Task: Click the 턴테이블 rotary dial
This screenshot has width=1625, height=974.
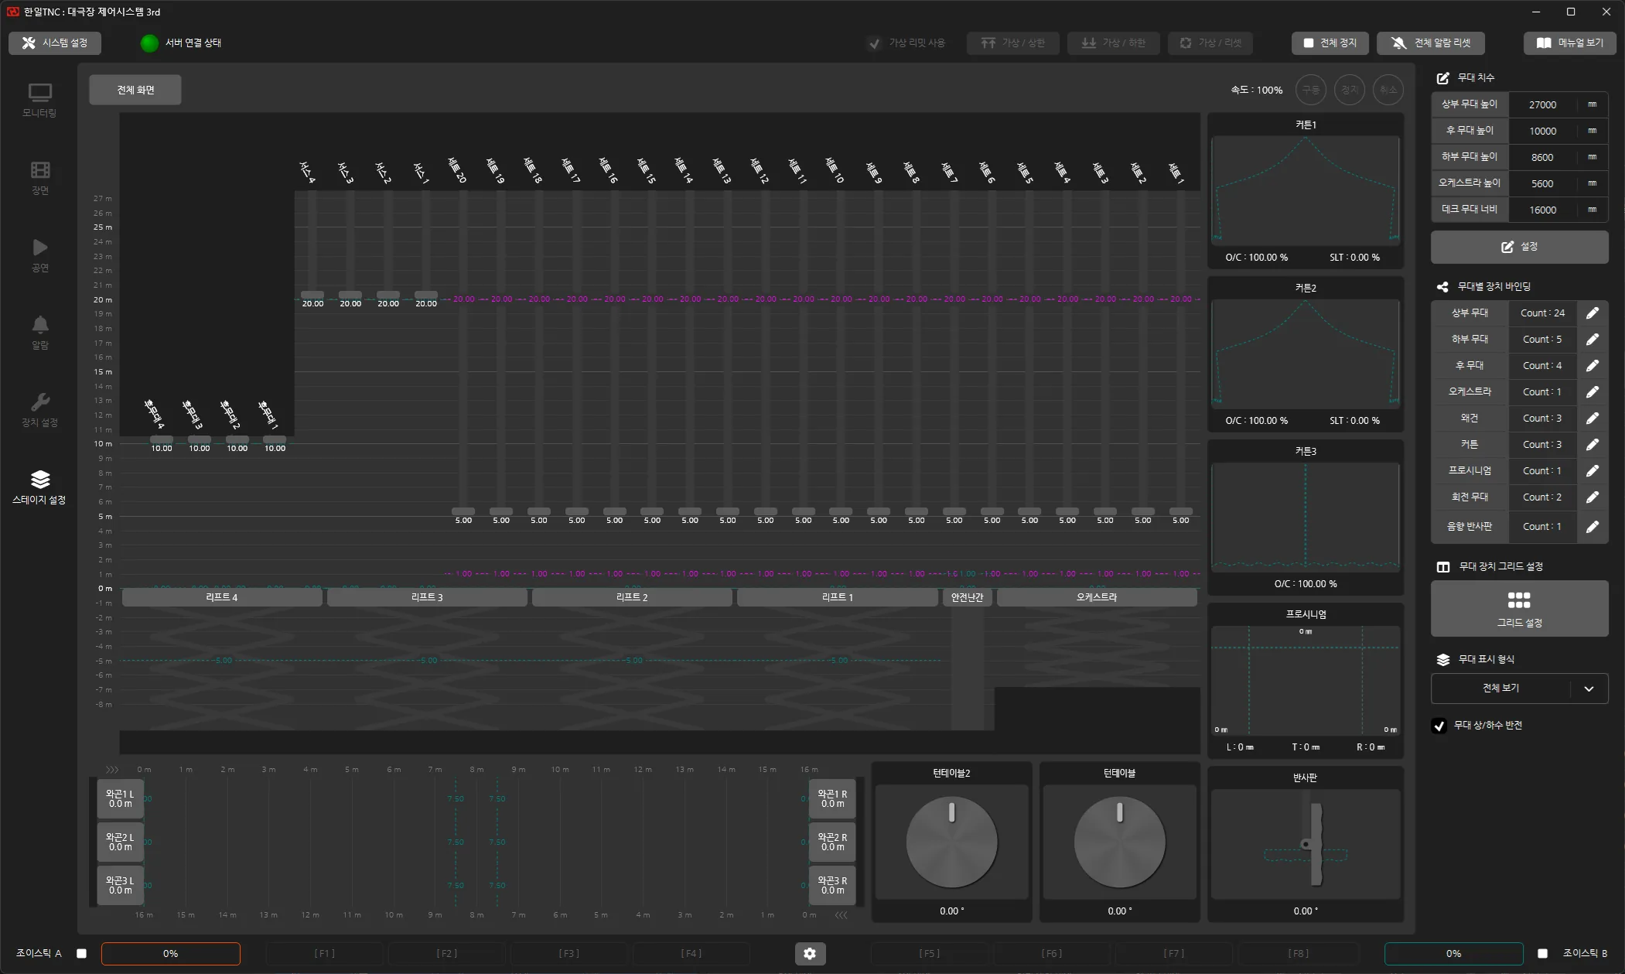Action: coord(1119,842)
